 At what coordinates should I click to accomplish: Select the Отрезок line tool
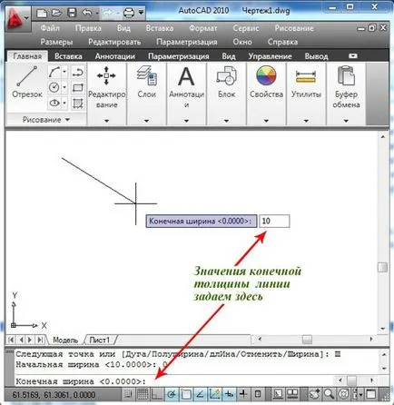tap(27, 82)
